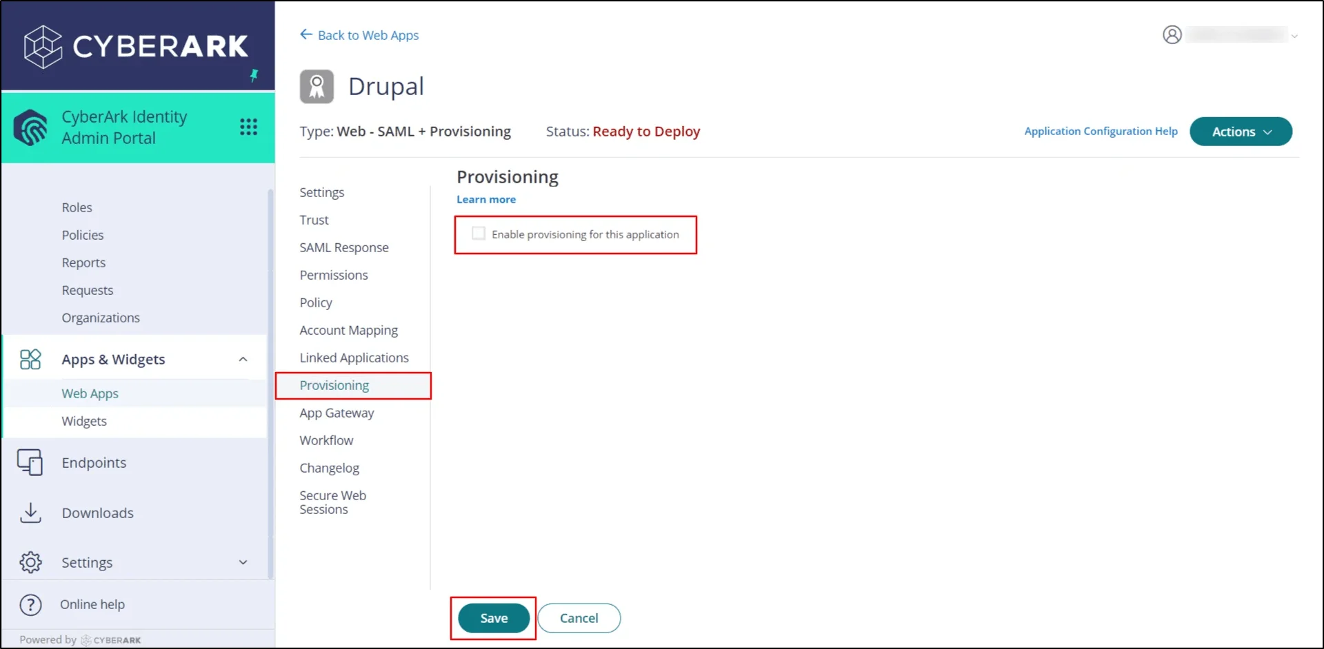Open the App Gateway tab
This screenshot has height=649, width=1324.
tap(337, 413)
